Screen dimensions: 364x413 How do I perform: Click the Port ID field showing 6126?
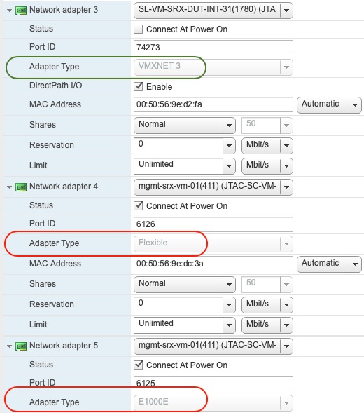pyautogui.click(x=213, y=224)
